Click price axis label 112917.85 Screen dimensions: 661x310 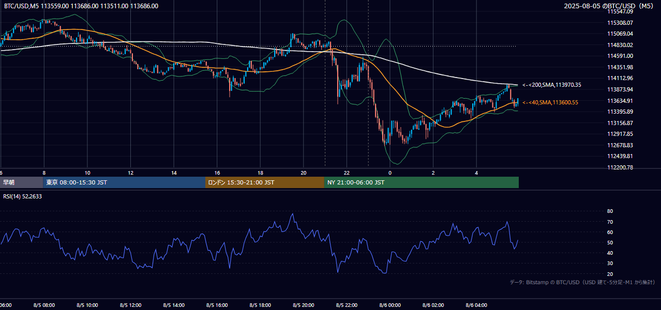point(620,134)
